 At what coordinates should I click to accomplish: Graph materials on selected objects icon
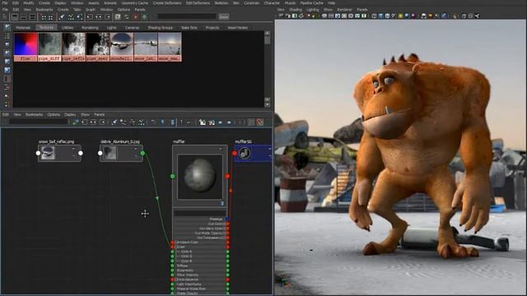point(79,16)
